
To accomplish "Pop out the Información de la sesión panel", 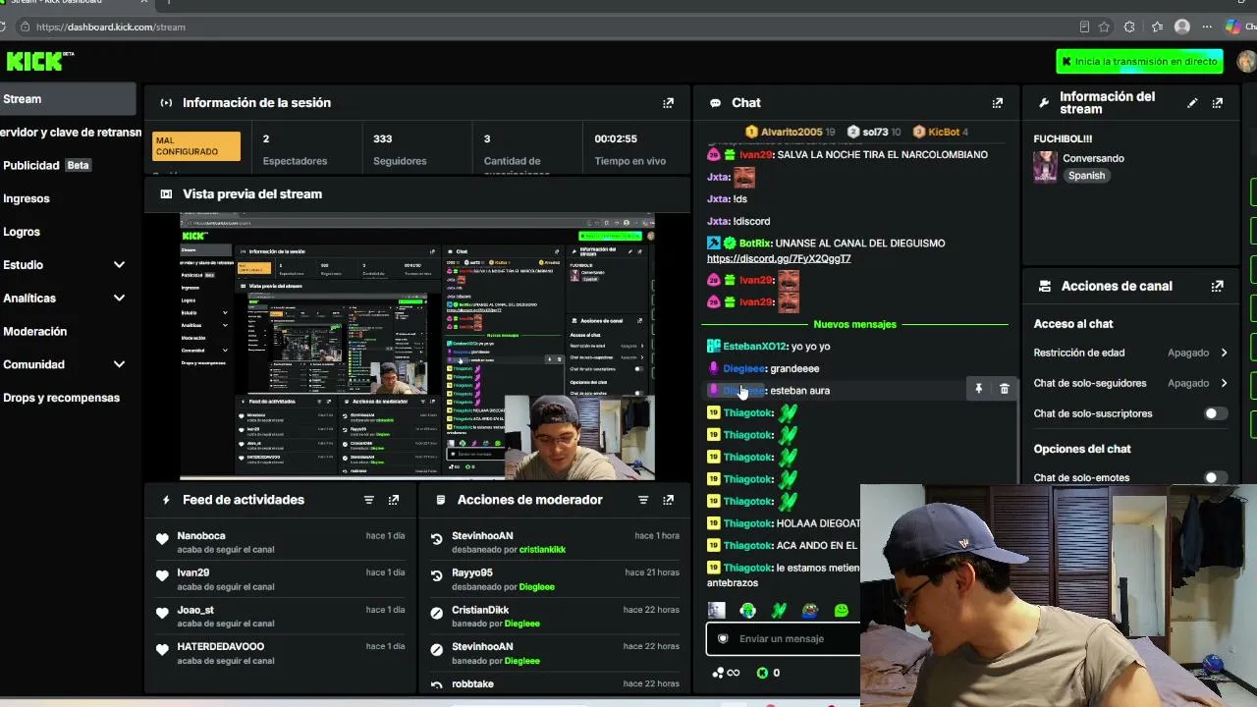I will [669, 102].
